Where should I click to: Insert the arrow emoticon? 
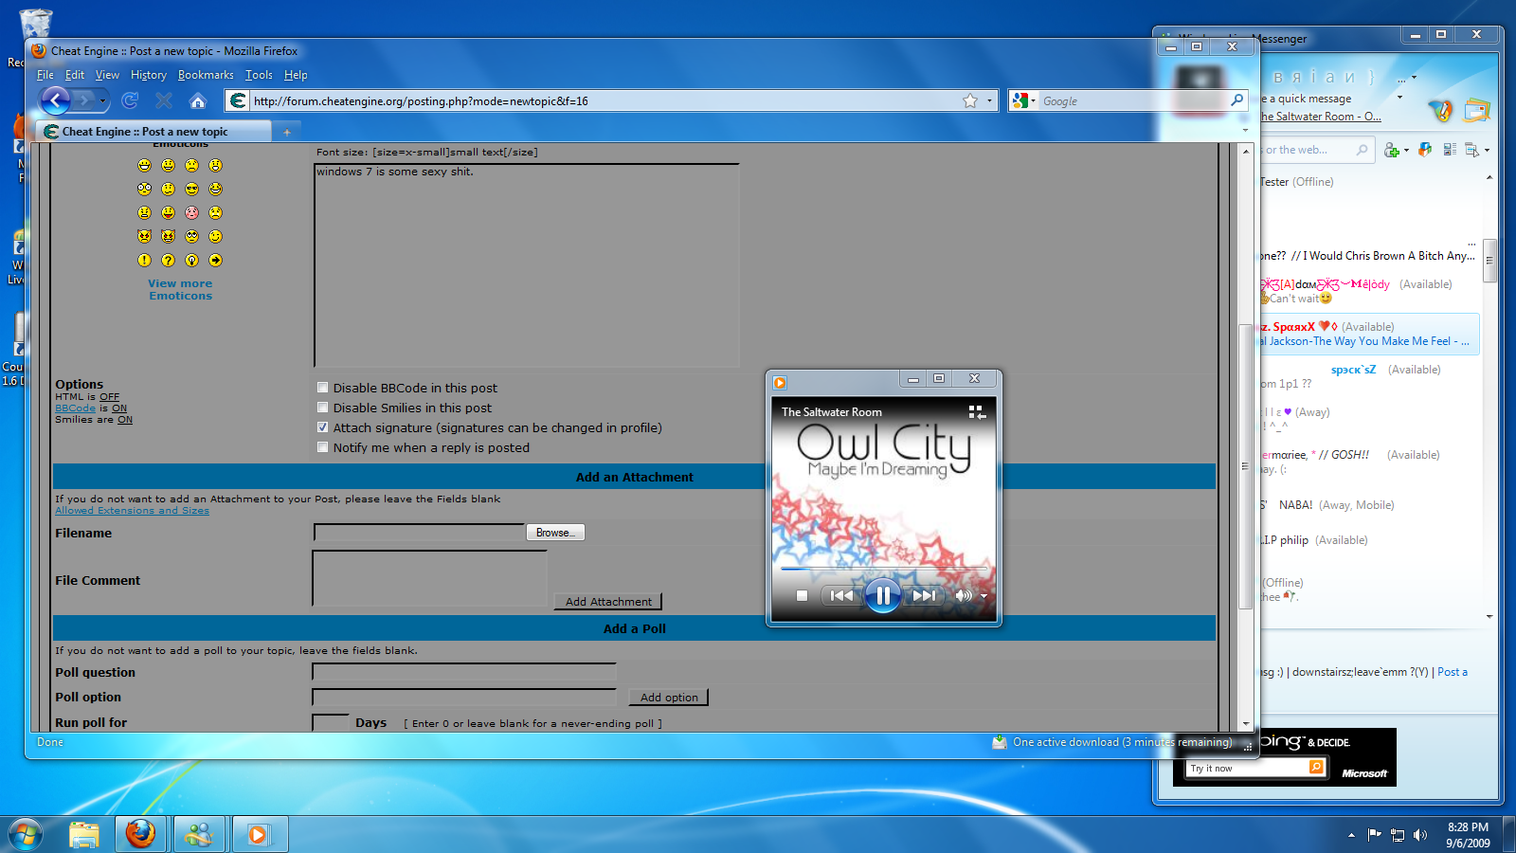(x=215, y=260)
